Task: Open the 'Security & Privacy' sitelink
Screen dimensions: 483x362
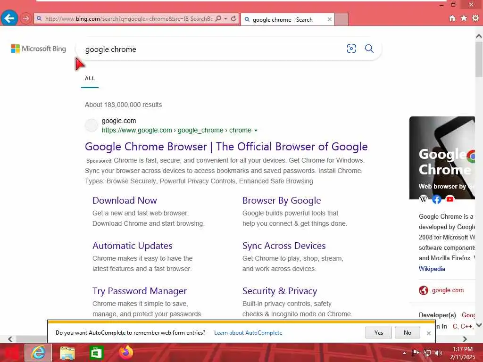Action: 280,291
